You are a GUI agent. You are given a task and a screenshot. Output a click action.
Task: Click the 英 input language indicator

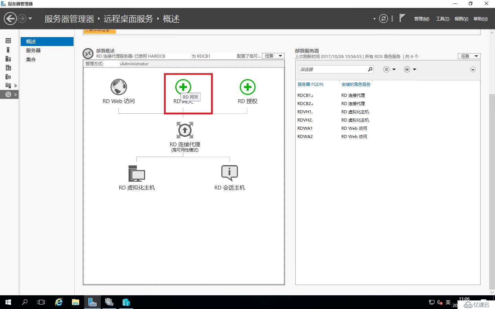click(x=448, y=302)
